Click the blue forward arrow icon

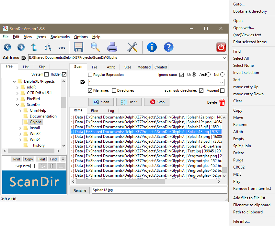coord(21,47)
